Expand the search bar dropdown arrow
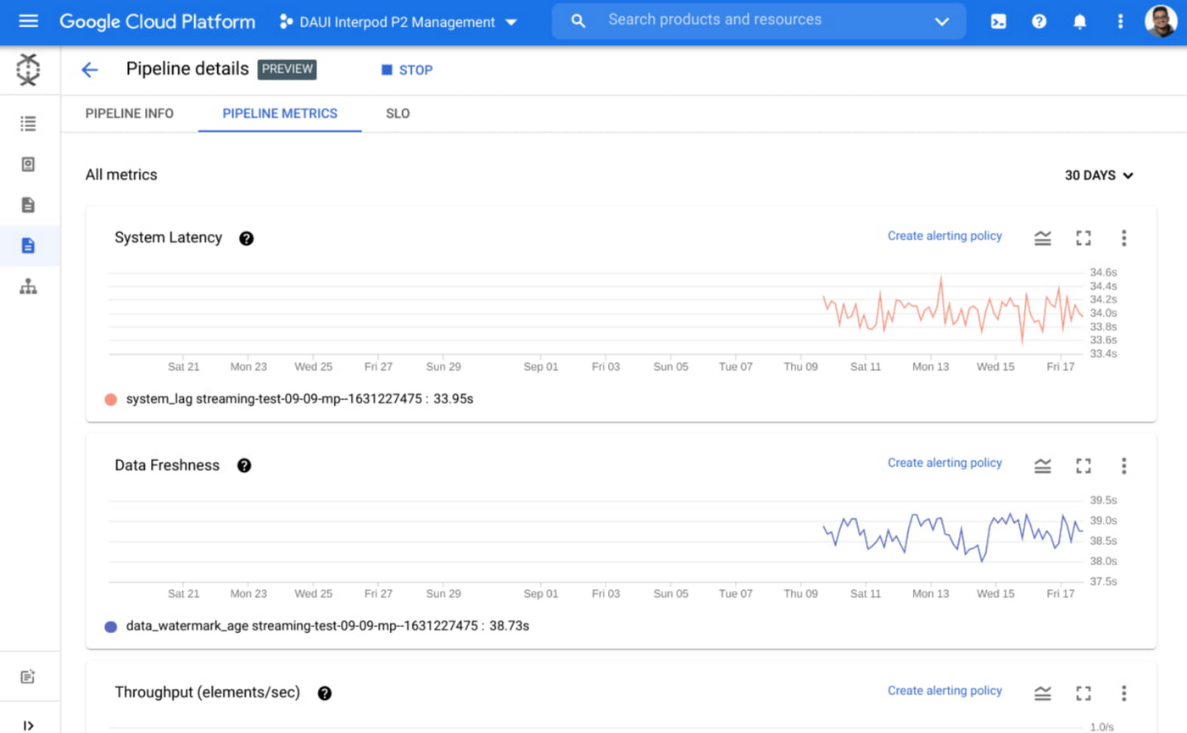Screen dimensions: 1187x733 [x=942, y=22]
